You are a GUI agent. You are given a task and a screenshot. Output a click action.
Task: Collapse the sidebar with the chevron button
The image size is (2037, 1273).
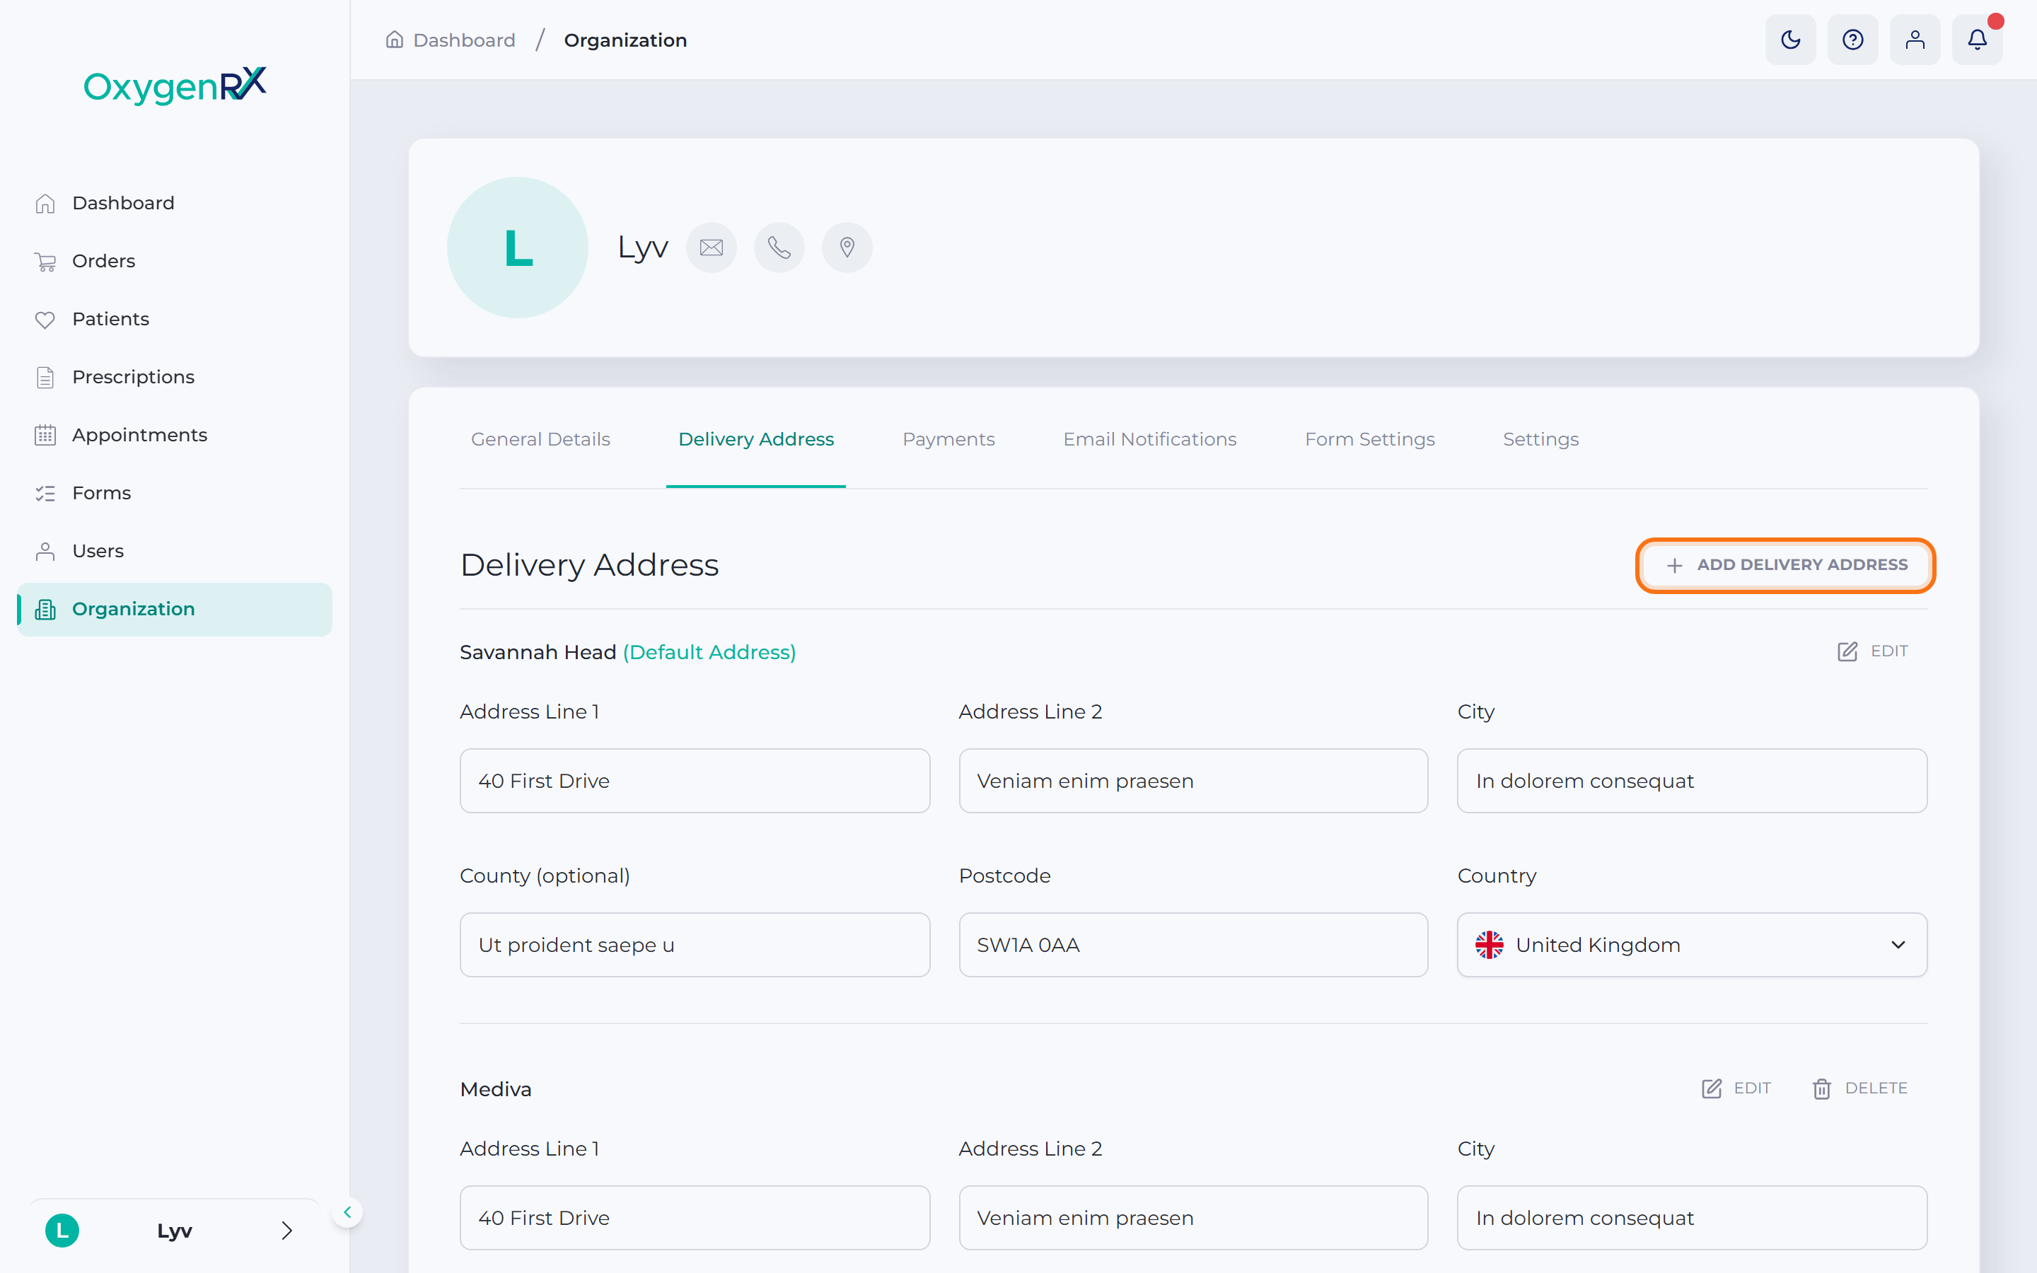coord(347,1212)
